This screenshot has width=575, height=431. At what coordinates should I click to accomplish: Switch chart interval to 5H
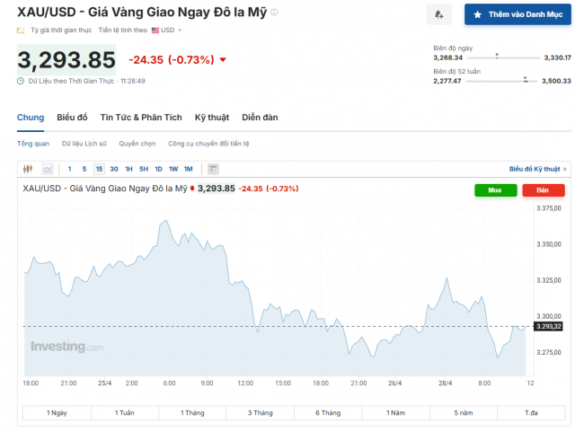click(144, 169)
